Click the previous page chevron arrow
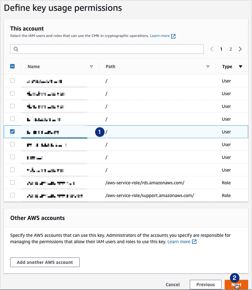The width and height of the screenshot is (252, 290). click(211, 49)
